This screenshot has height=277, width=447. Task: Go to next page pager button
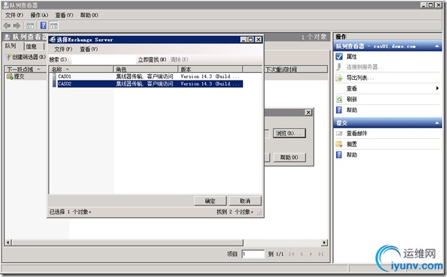coord(311,254)
